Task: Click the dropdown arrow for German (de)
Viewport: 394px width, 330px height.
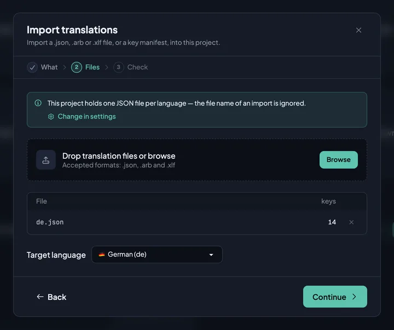Action: click(x=211, y=255)
